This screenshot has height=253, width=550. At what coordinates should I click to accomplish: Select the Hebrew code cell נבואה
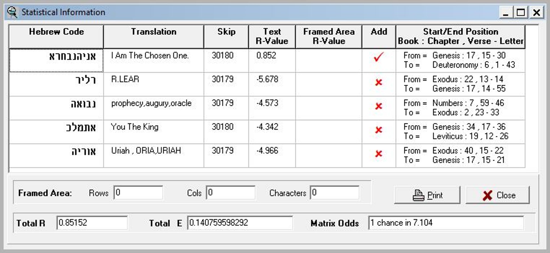[56, 108]
